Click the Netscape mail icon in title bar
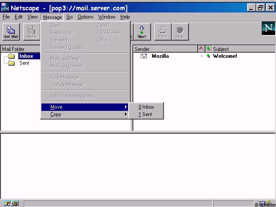The width and height of the screenshot is (276, 207). click(x=5, y=8)
